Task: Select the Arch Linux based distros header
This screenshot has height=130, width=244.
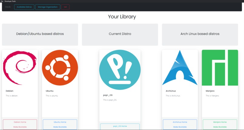Action: [x=200, y=35]
